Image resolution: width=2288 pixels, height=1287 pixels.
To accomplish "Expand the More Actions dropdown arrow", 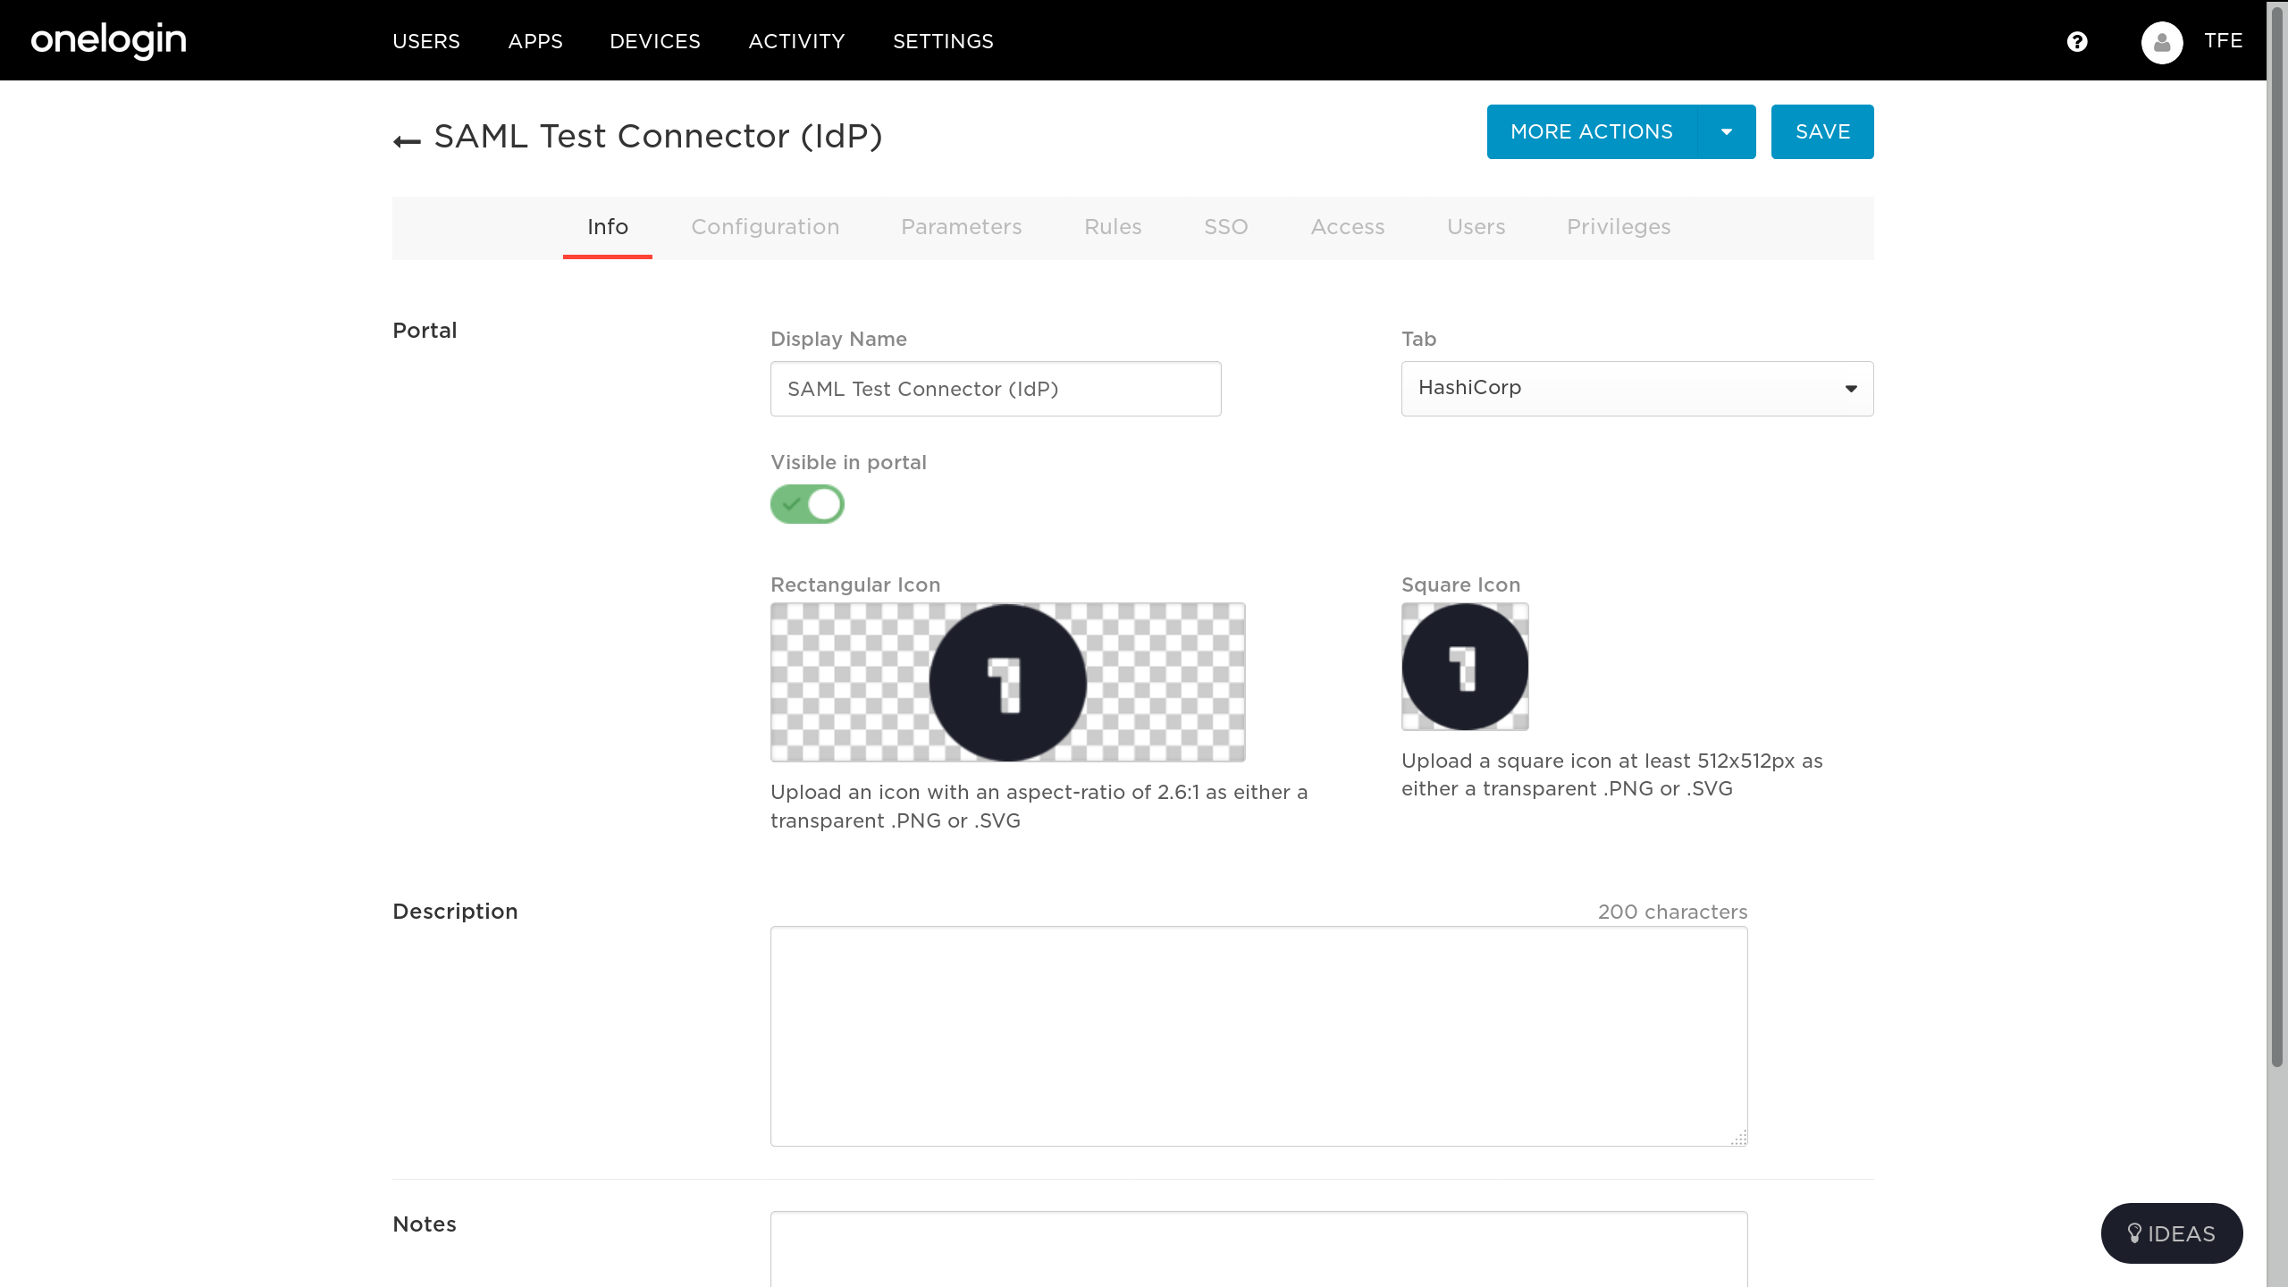I will tap(1727, 132).
